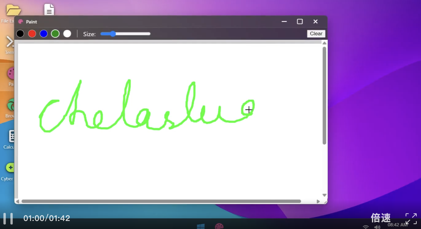Pick the white color swatch
Viewport: 421px width, 229px height.
tap(67, 34)
